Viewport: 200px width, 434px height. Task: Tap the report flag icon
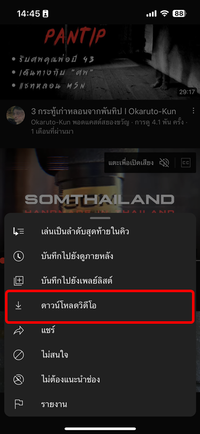[18, 404]
